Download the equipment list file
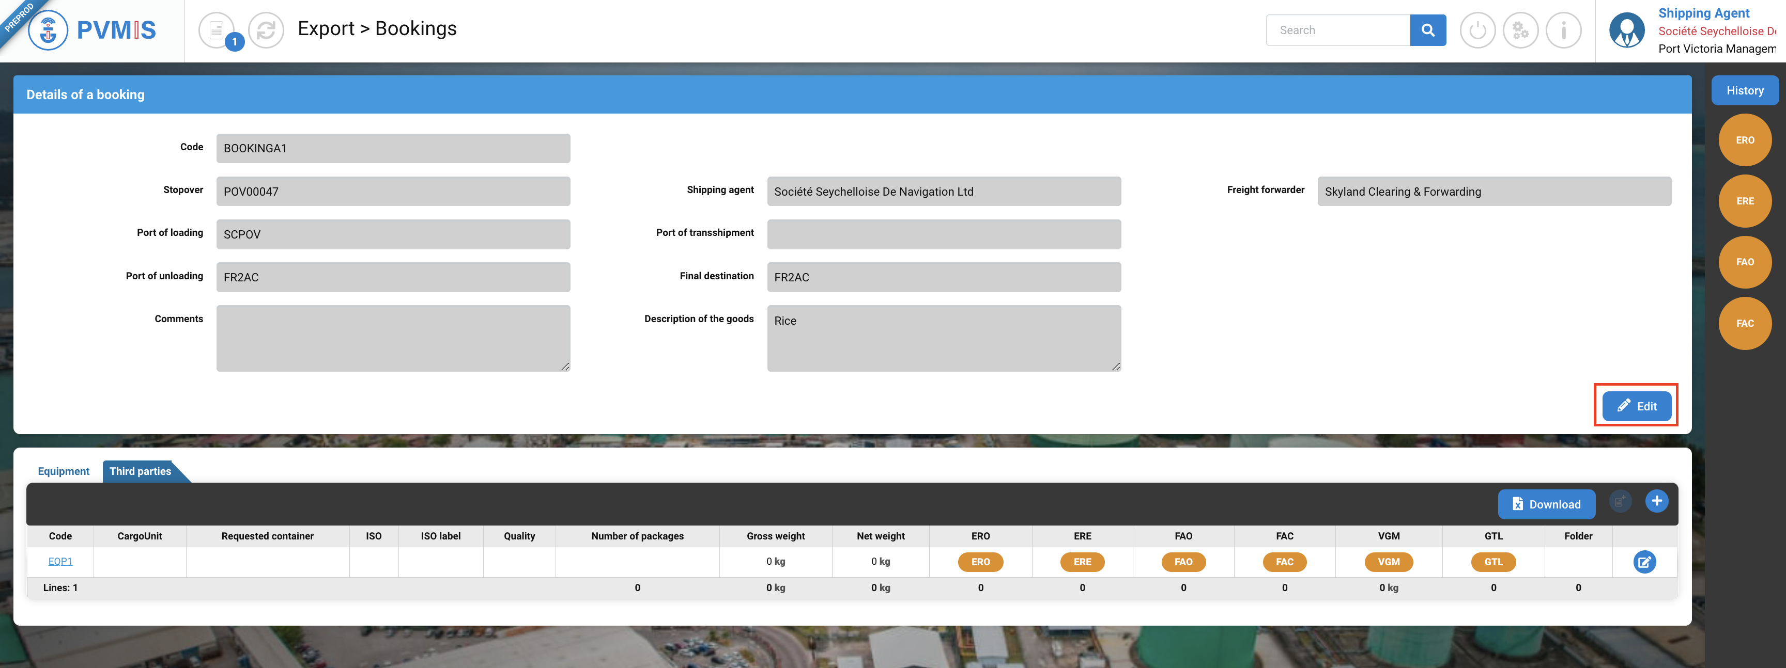1786x668 pixels. (x=1546, y=504)
